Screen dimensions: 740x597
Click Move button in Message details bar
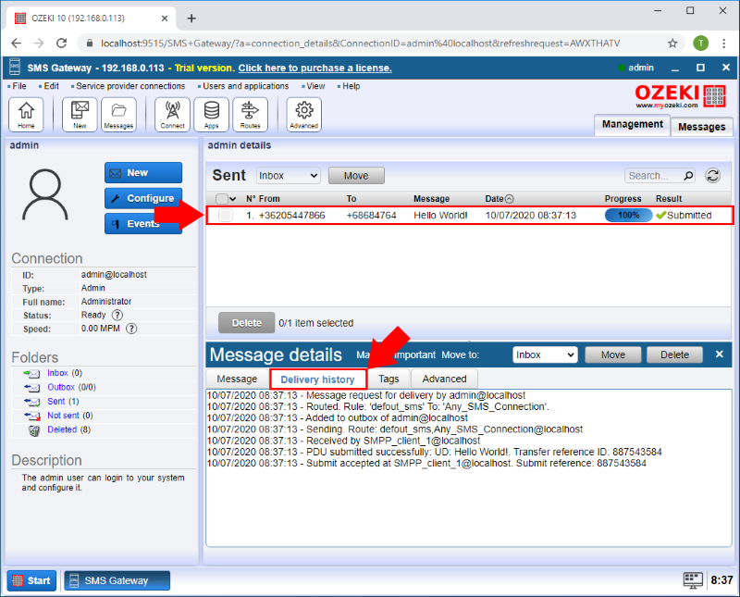[613, 354]
